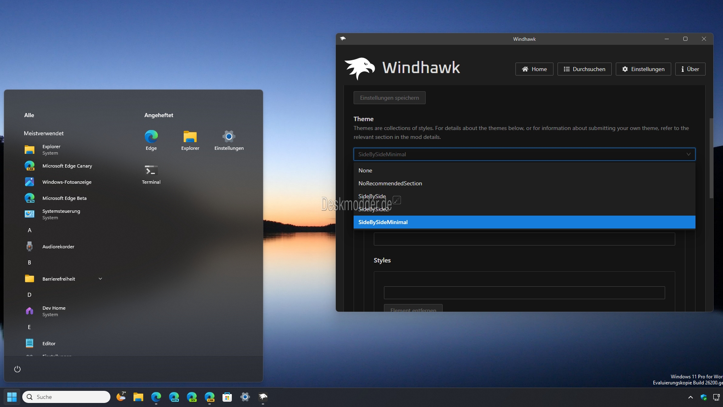Open Audiorekorder app
This screenshot has height=407, width=723.
pyautogui.click(x=63, y=247)
